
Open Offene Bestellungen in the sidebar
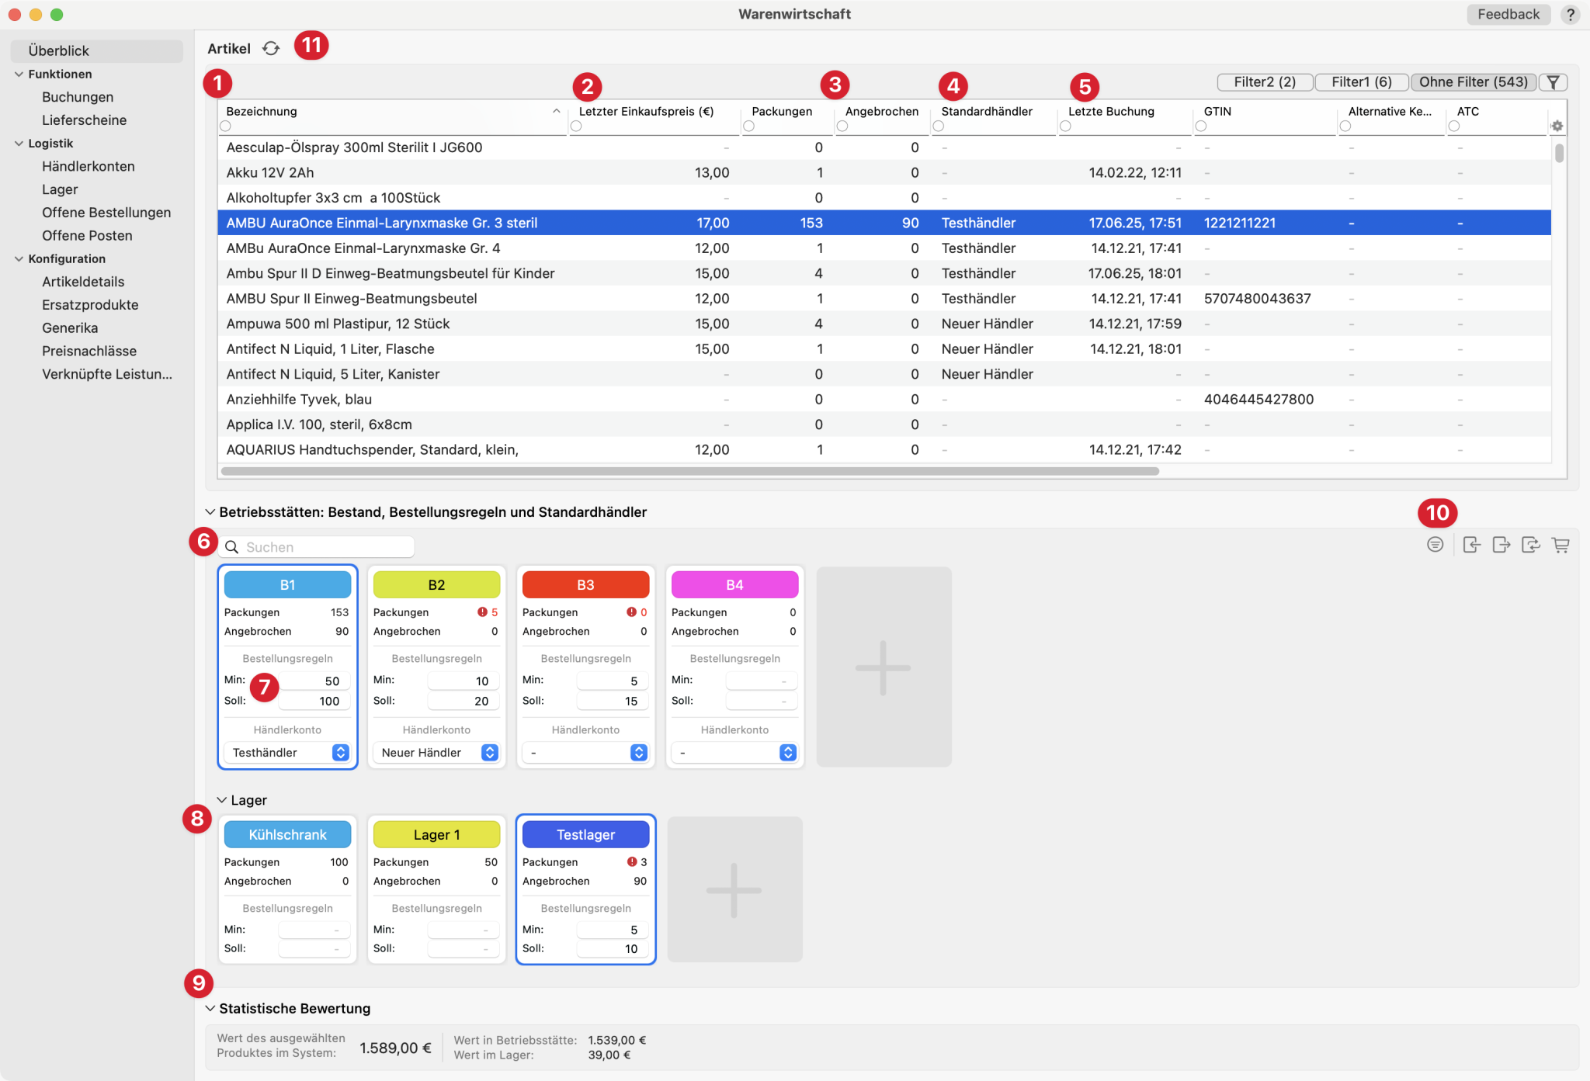[106, 213]
